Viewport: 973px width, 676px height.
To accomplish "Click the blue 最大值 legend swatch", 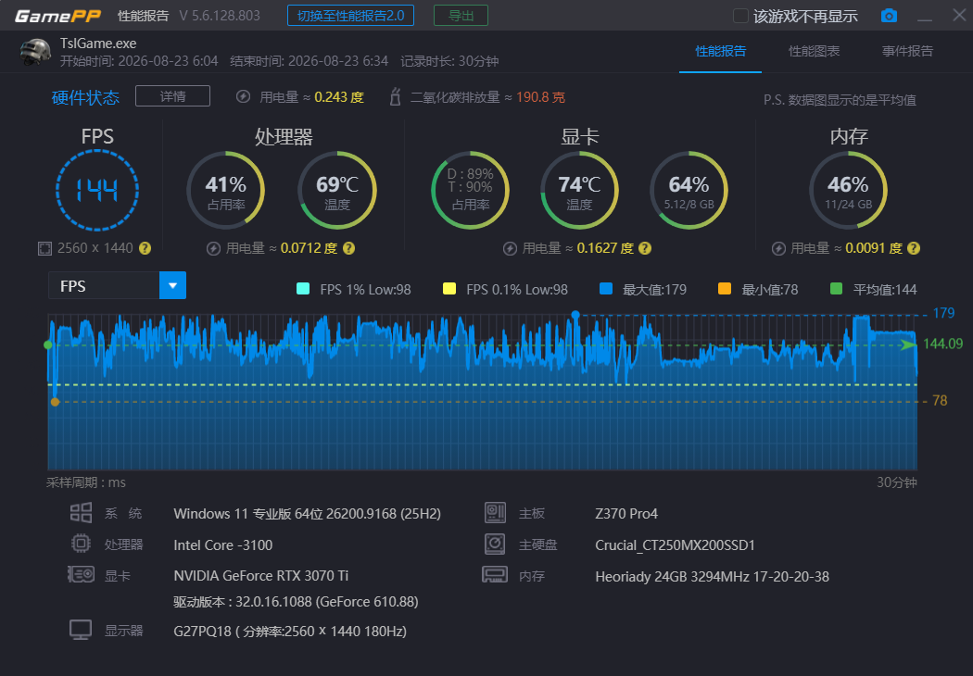I will tap(606, 289).
